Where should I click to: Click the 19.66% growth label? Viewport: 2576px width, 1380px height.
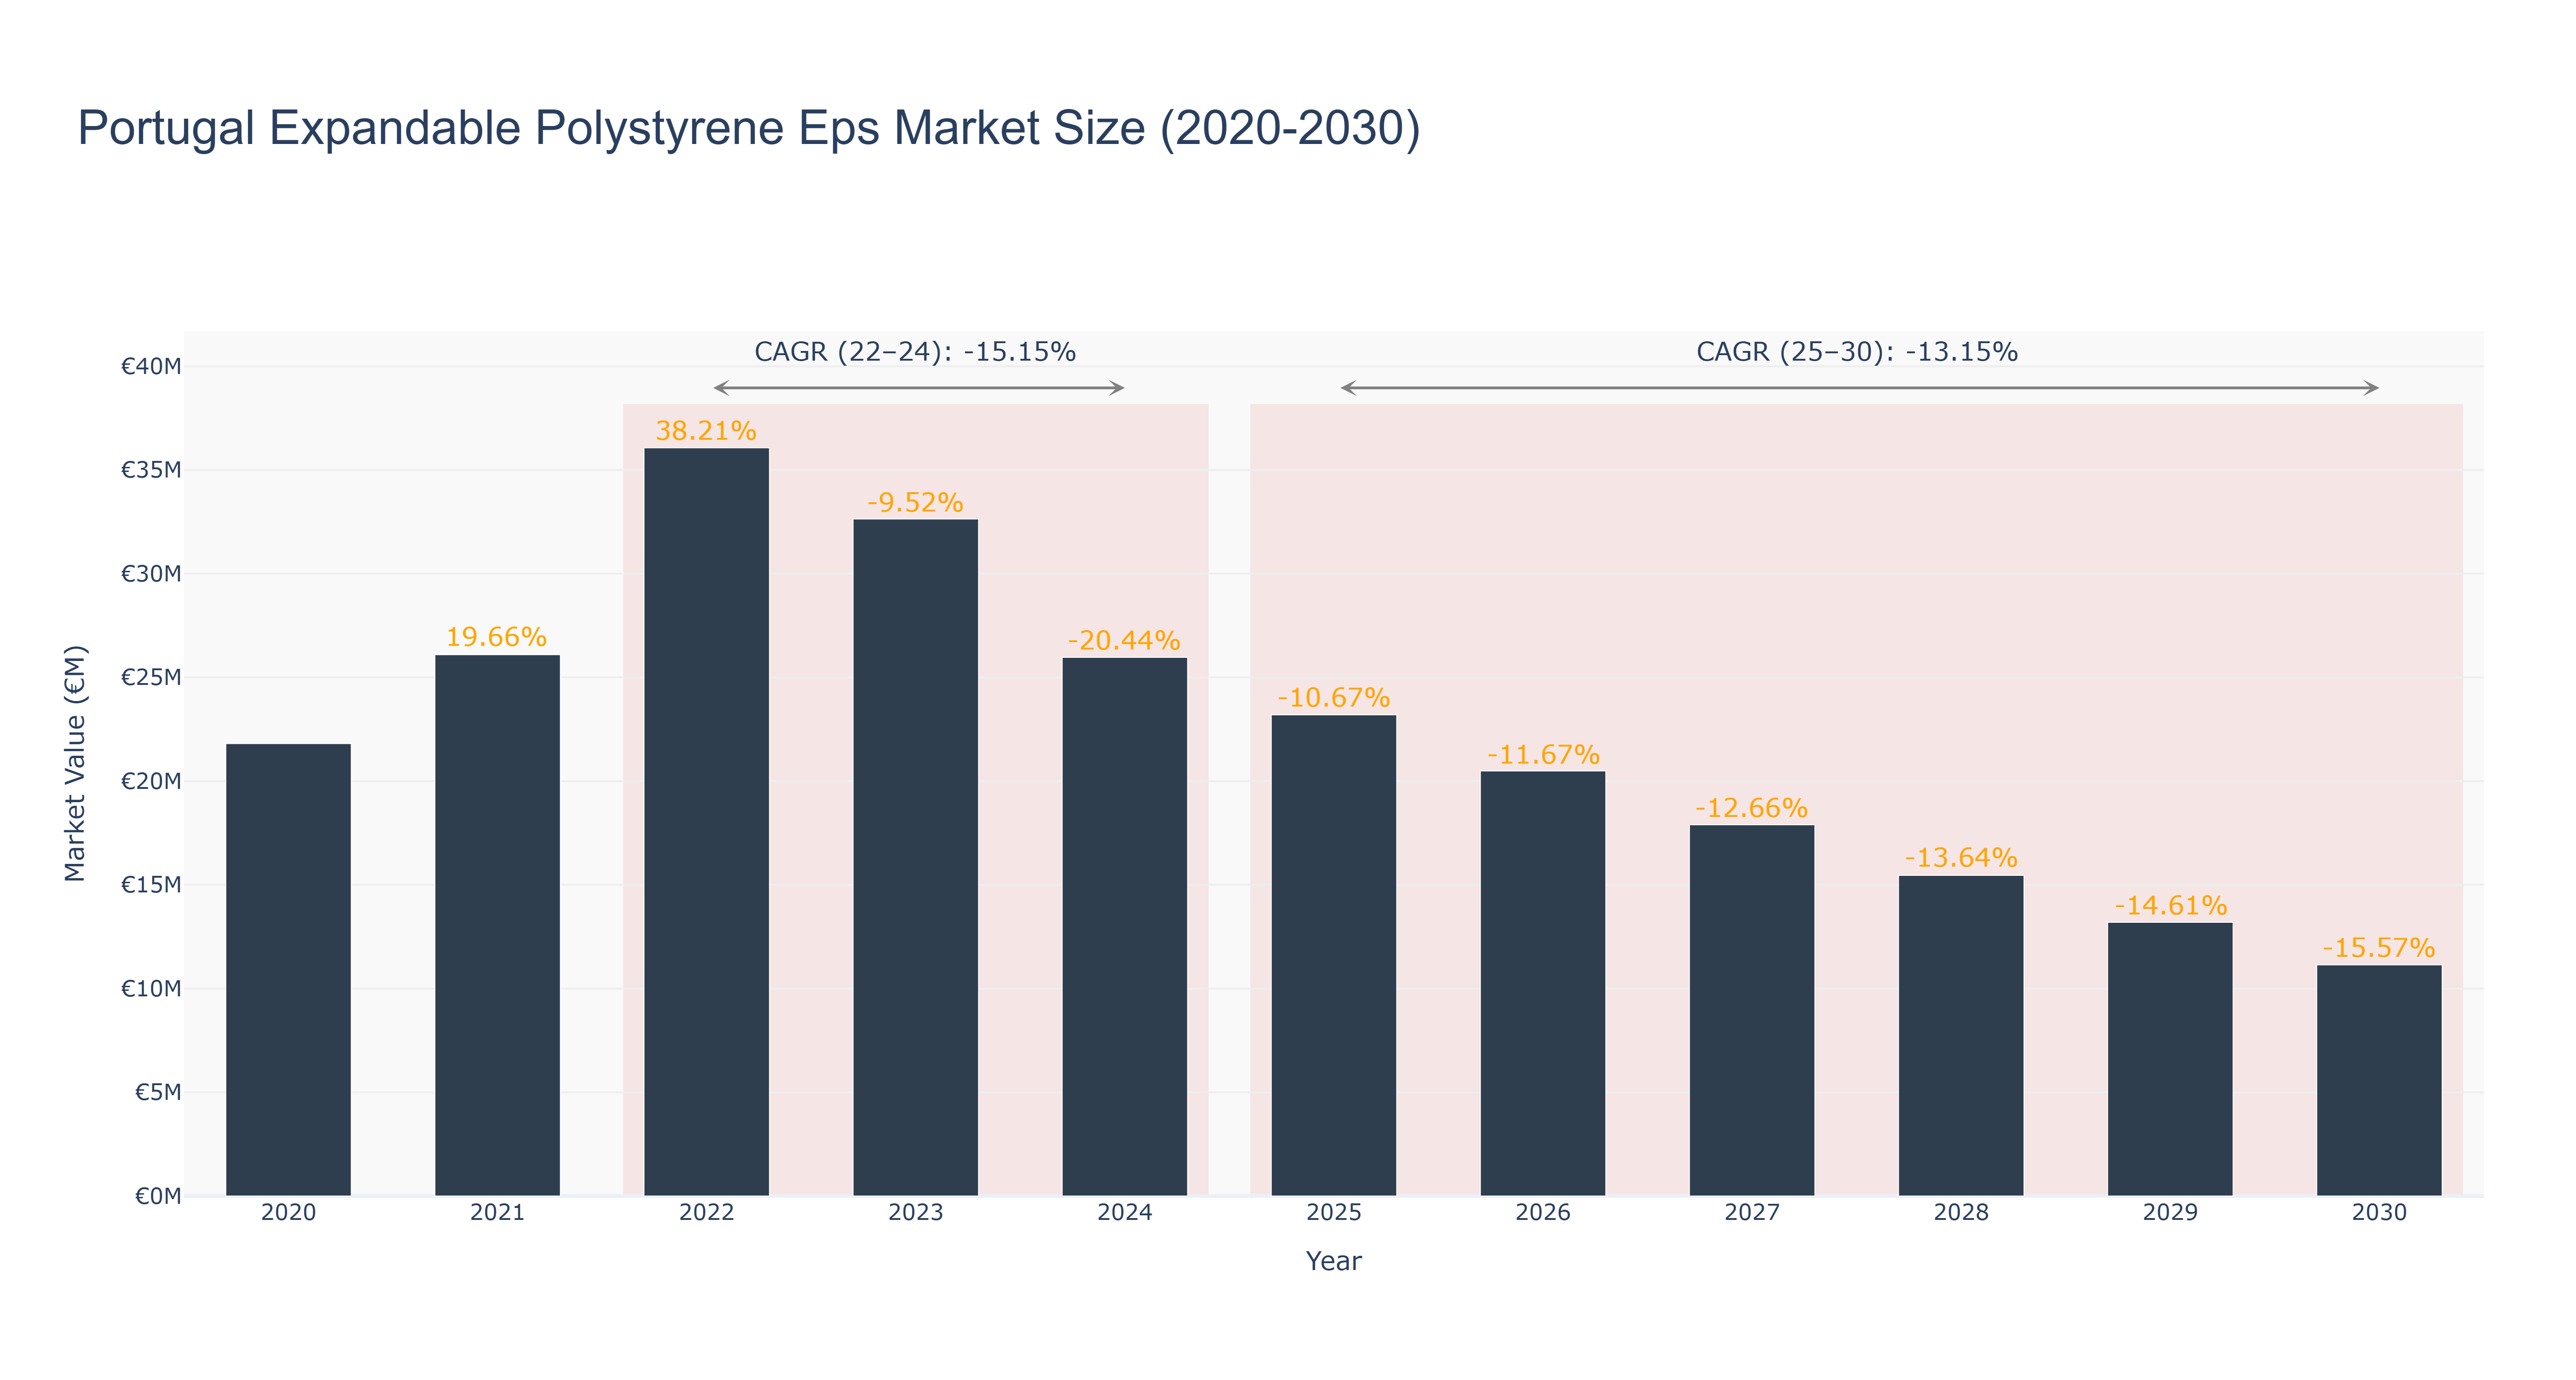(496, 637)
